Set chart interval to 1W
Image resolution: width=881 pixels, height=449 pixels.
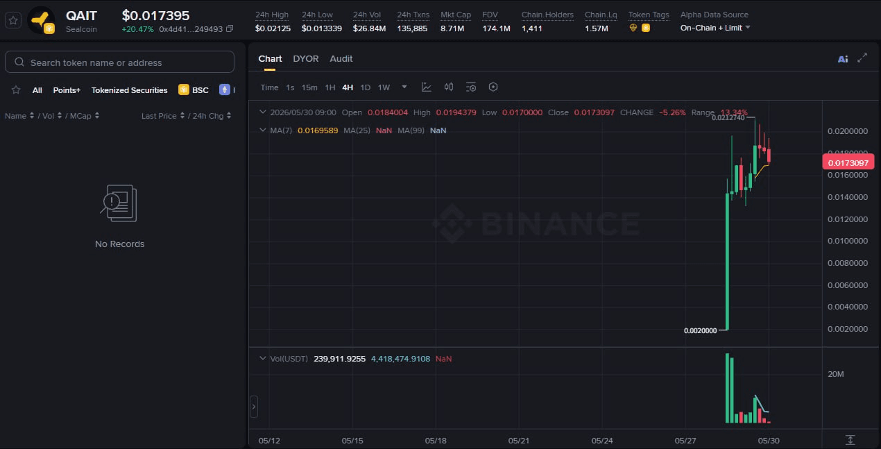pyautogui.click(x=384, y=87)
